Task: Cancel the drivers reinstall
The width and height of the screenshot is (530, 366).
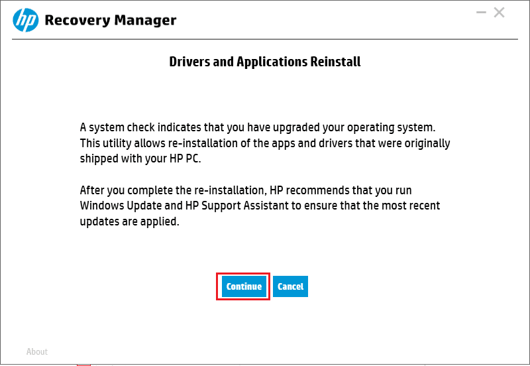Action: click(x=290, y=286)
